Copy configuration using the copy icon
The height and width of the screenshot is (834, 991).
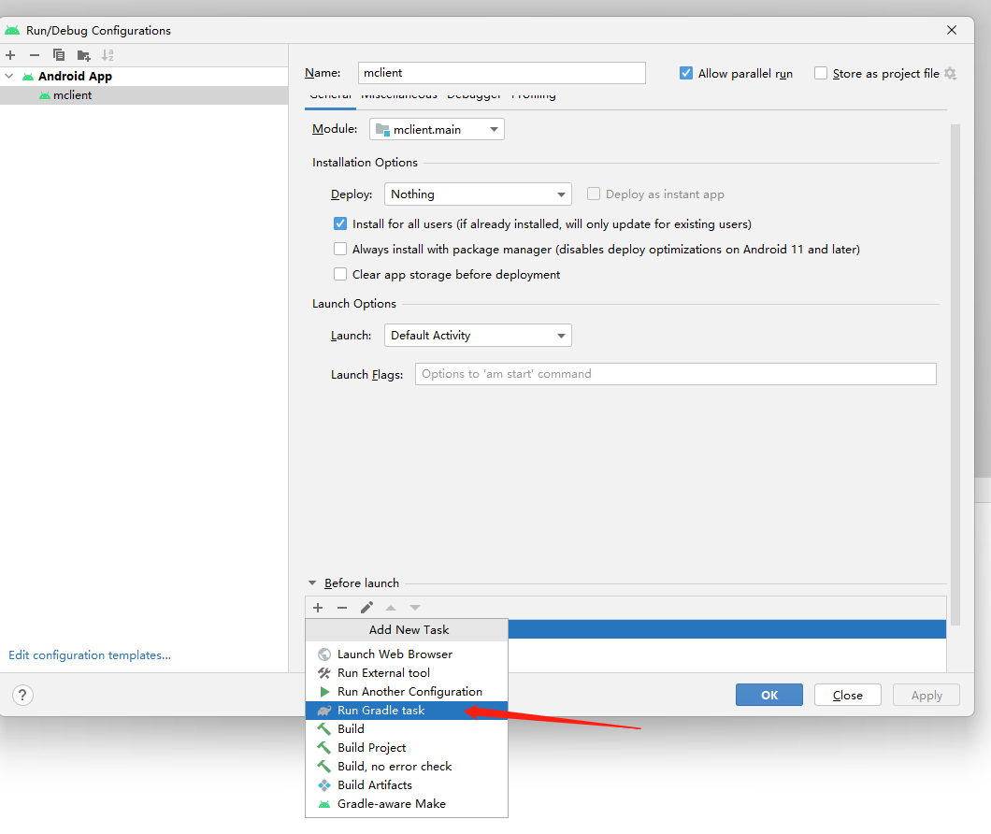(x=59, y=55)
